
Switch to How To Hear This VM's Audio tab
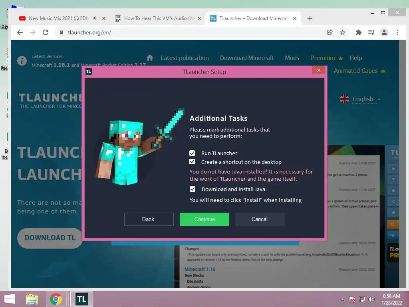[158, 18]
